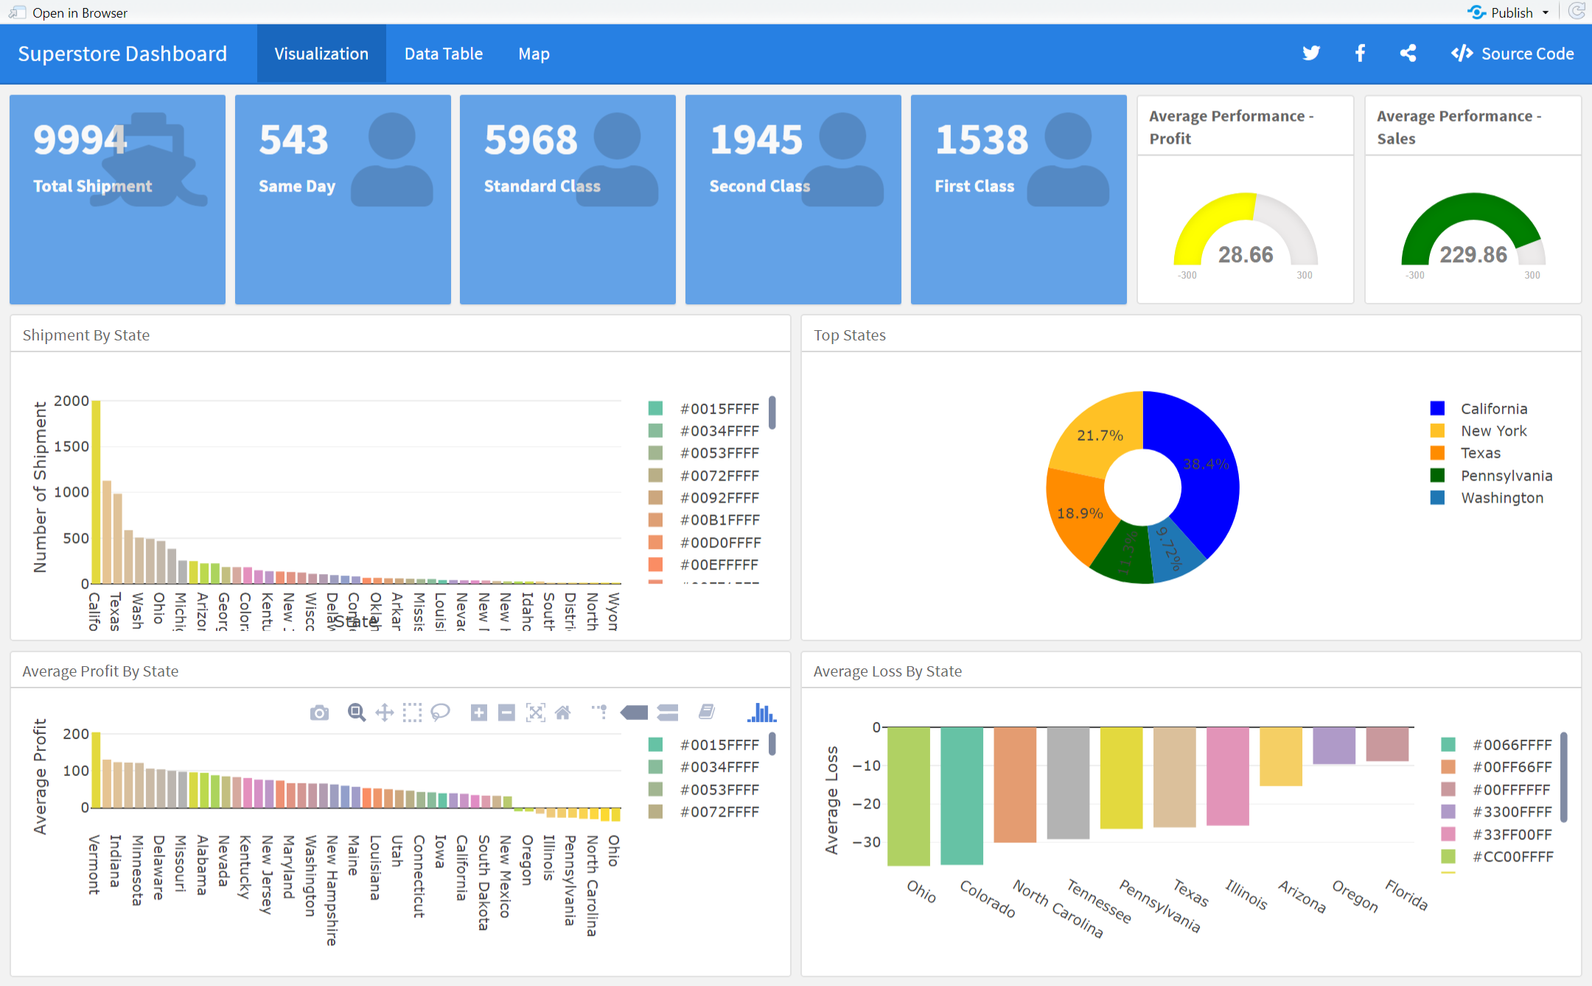
Task: Toggle #CCOOFFFF in Average Loss legend
Action: click(x=1496, y=856)
